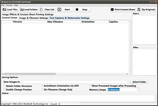
Task: Tick Do Filename Change Only checkbox
Action: tap(42, 89)
